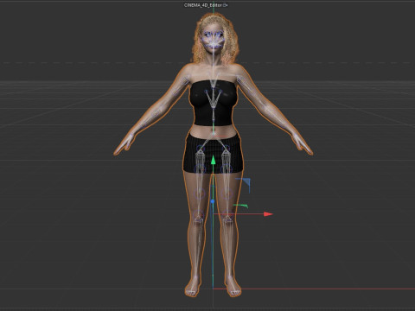
Task: Grab the green Y-axis arrow handle
Action: tap(213, 160)
